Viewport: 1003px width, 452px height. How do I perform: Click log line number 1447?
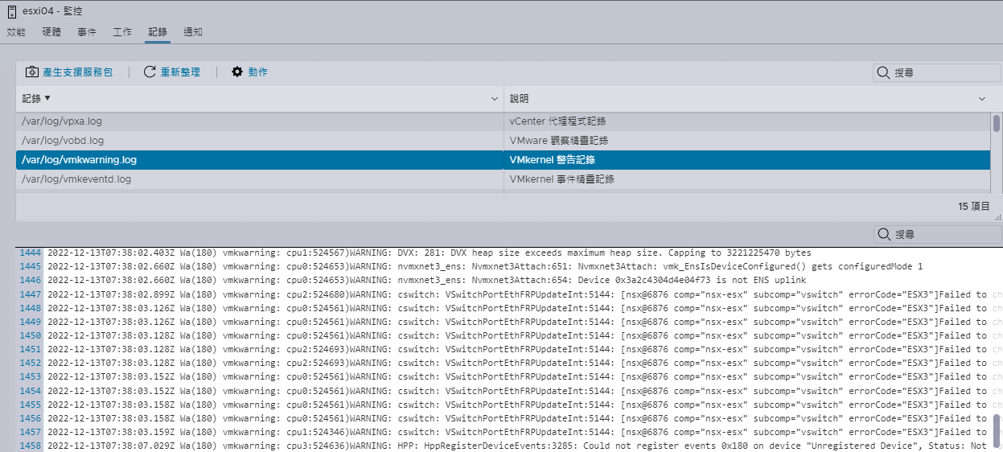coord(30,294)
